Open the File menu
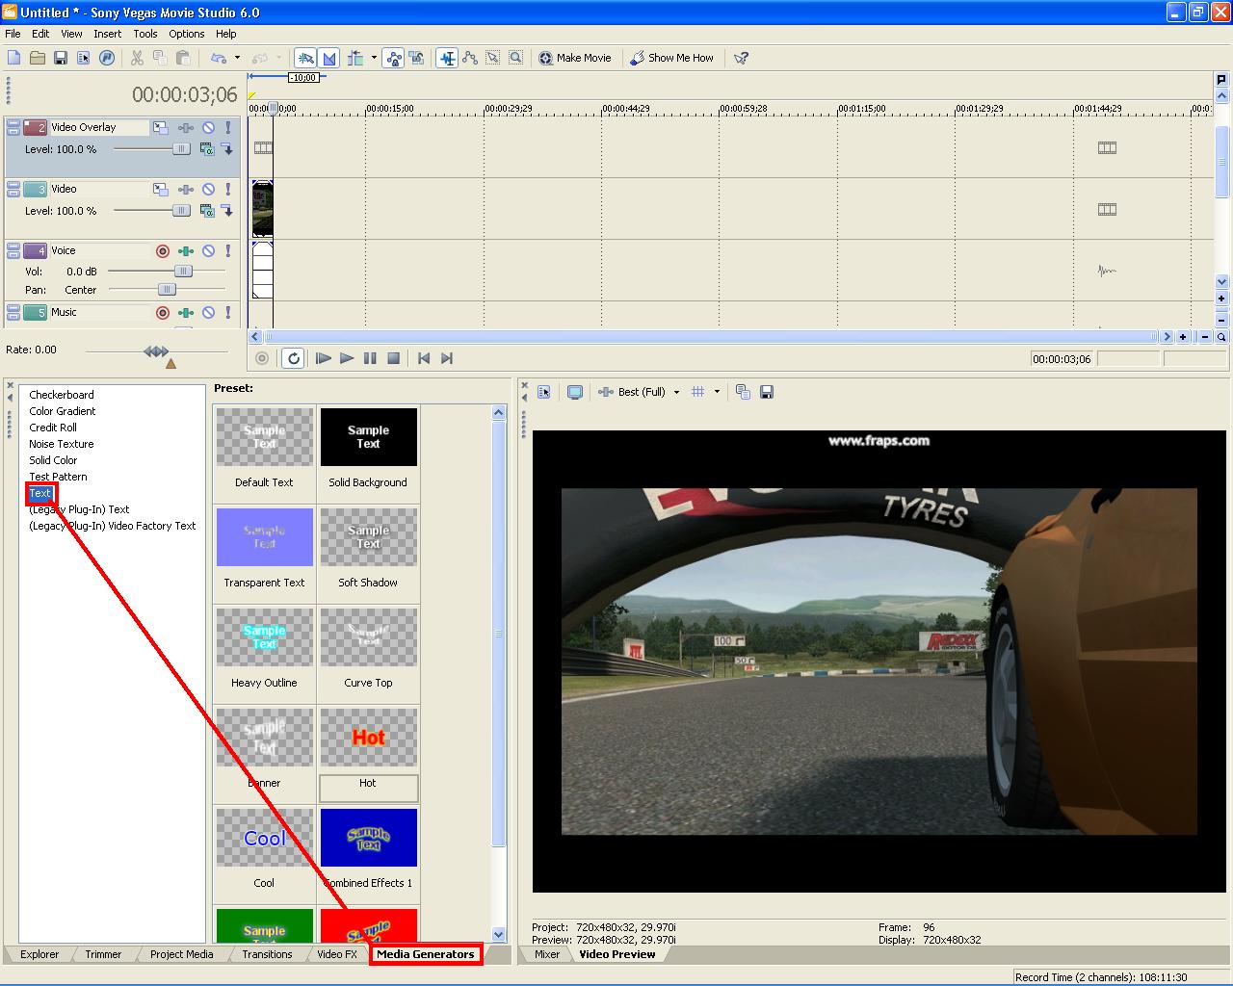This screenshot has width=1233, height=986. 13,34
